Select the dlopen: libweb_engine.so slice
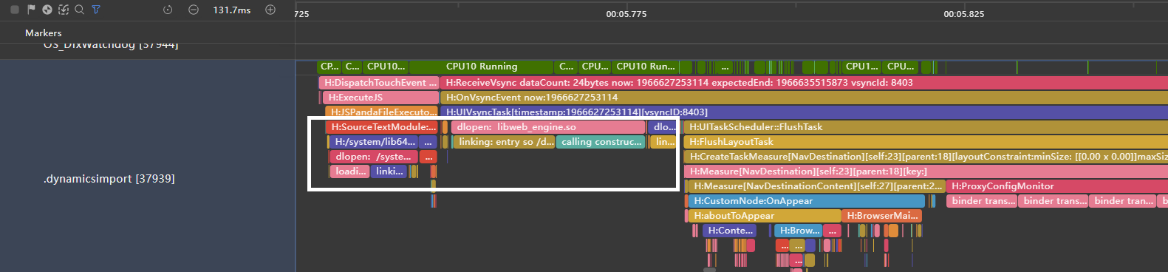1168x272 pixels. pos(548,127)
